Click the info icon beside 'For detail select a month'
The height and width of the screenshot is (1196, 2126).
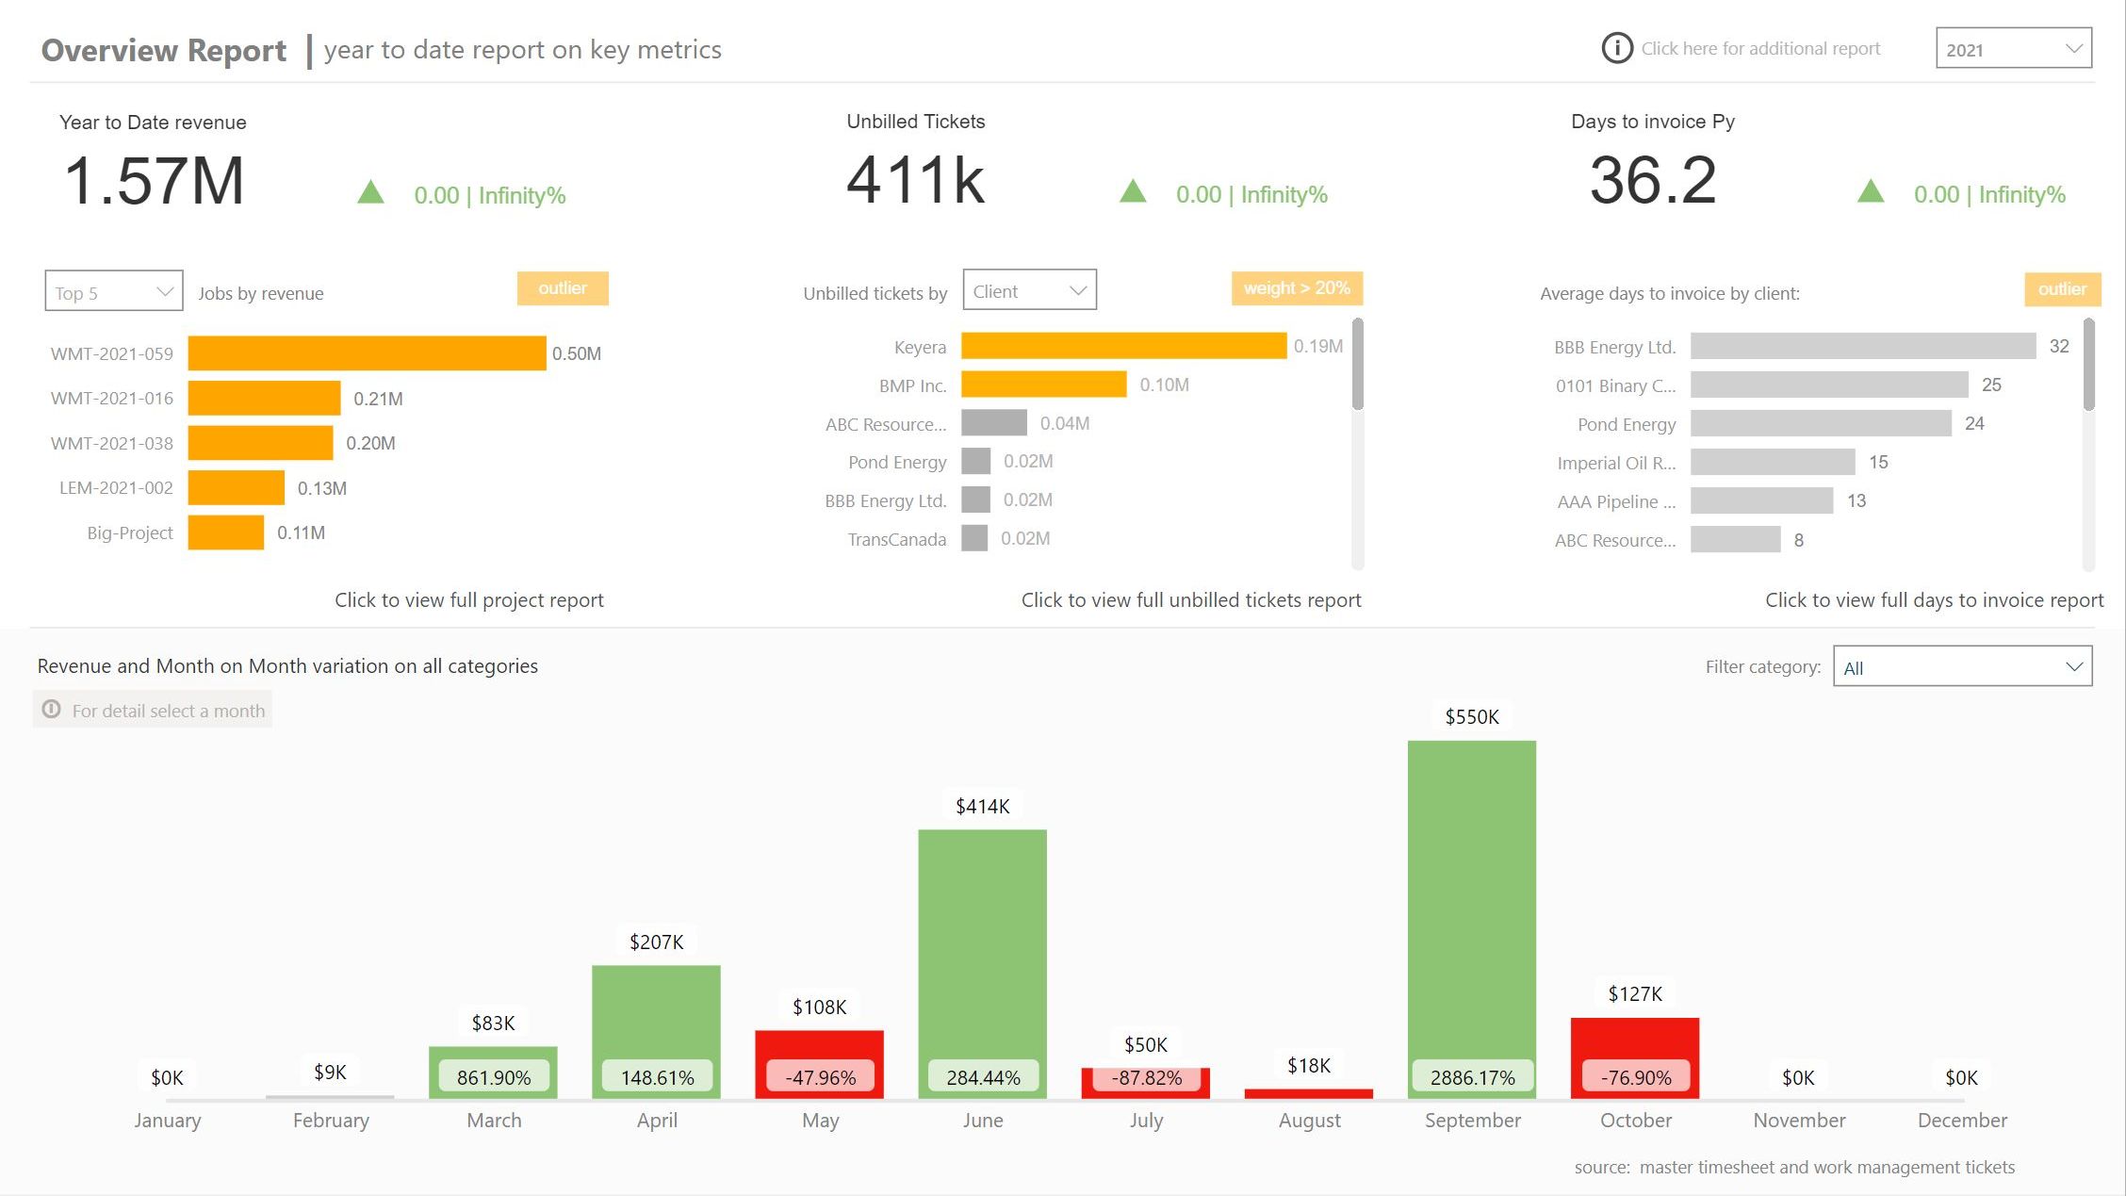52,709
